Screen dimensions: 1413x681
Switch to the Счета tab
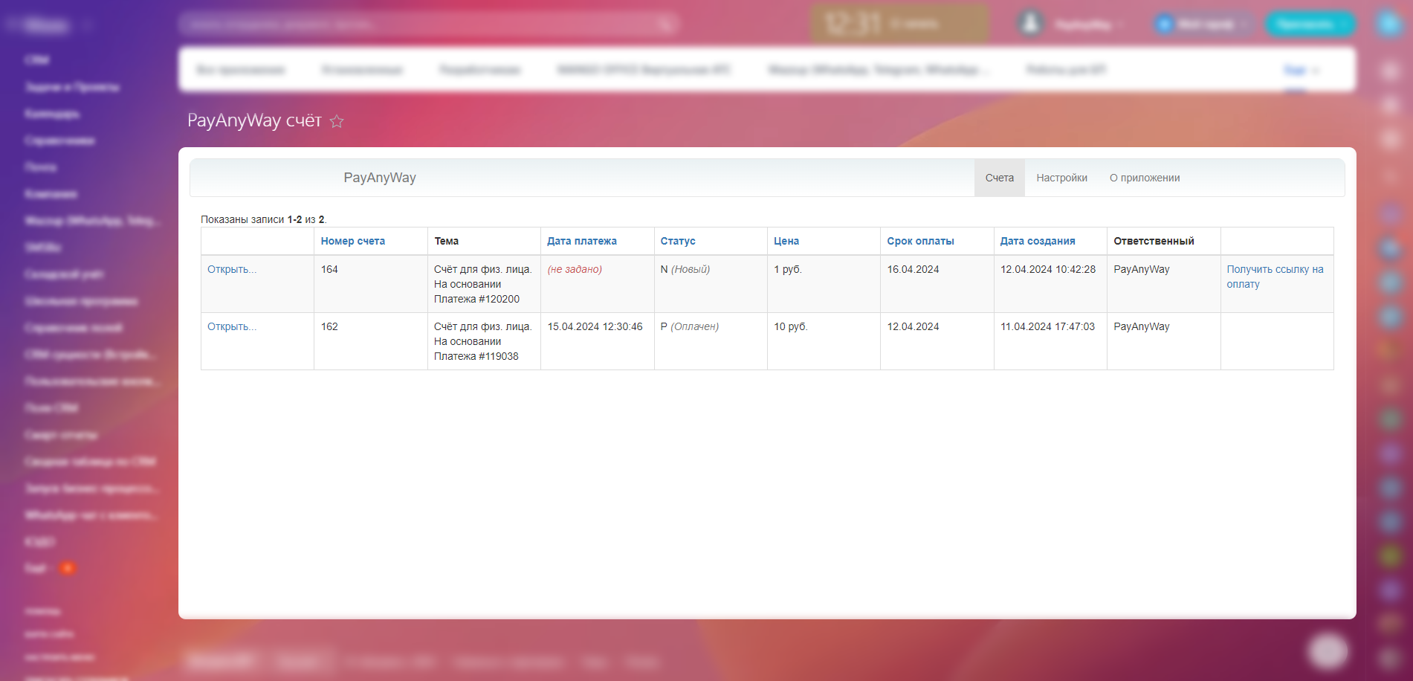999,178
